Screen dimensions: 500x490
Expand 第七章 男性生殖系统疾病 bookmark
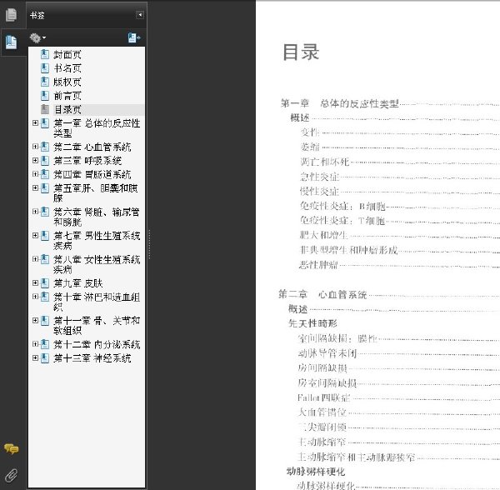tap(35, 235)
